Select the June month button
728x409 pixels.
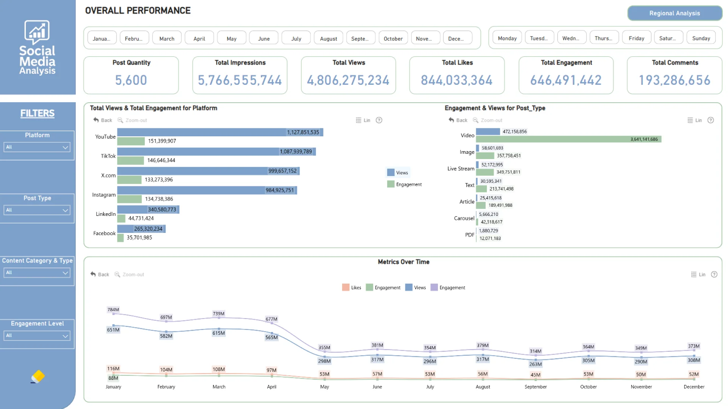coord(264,38)
